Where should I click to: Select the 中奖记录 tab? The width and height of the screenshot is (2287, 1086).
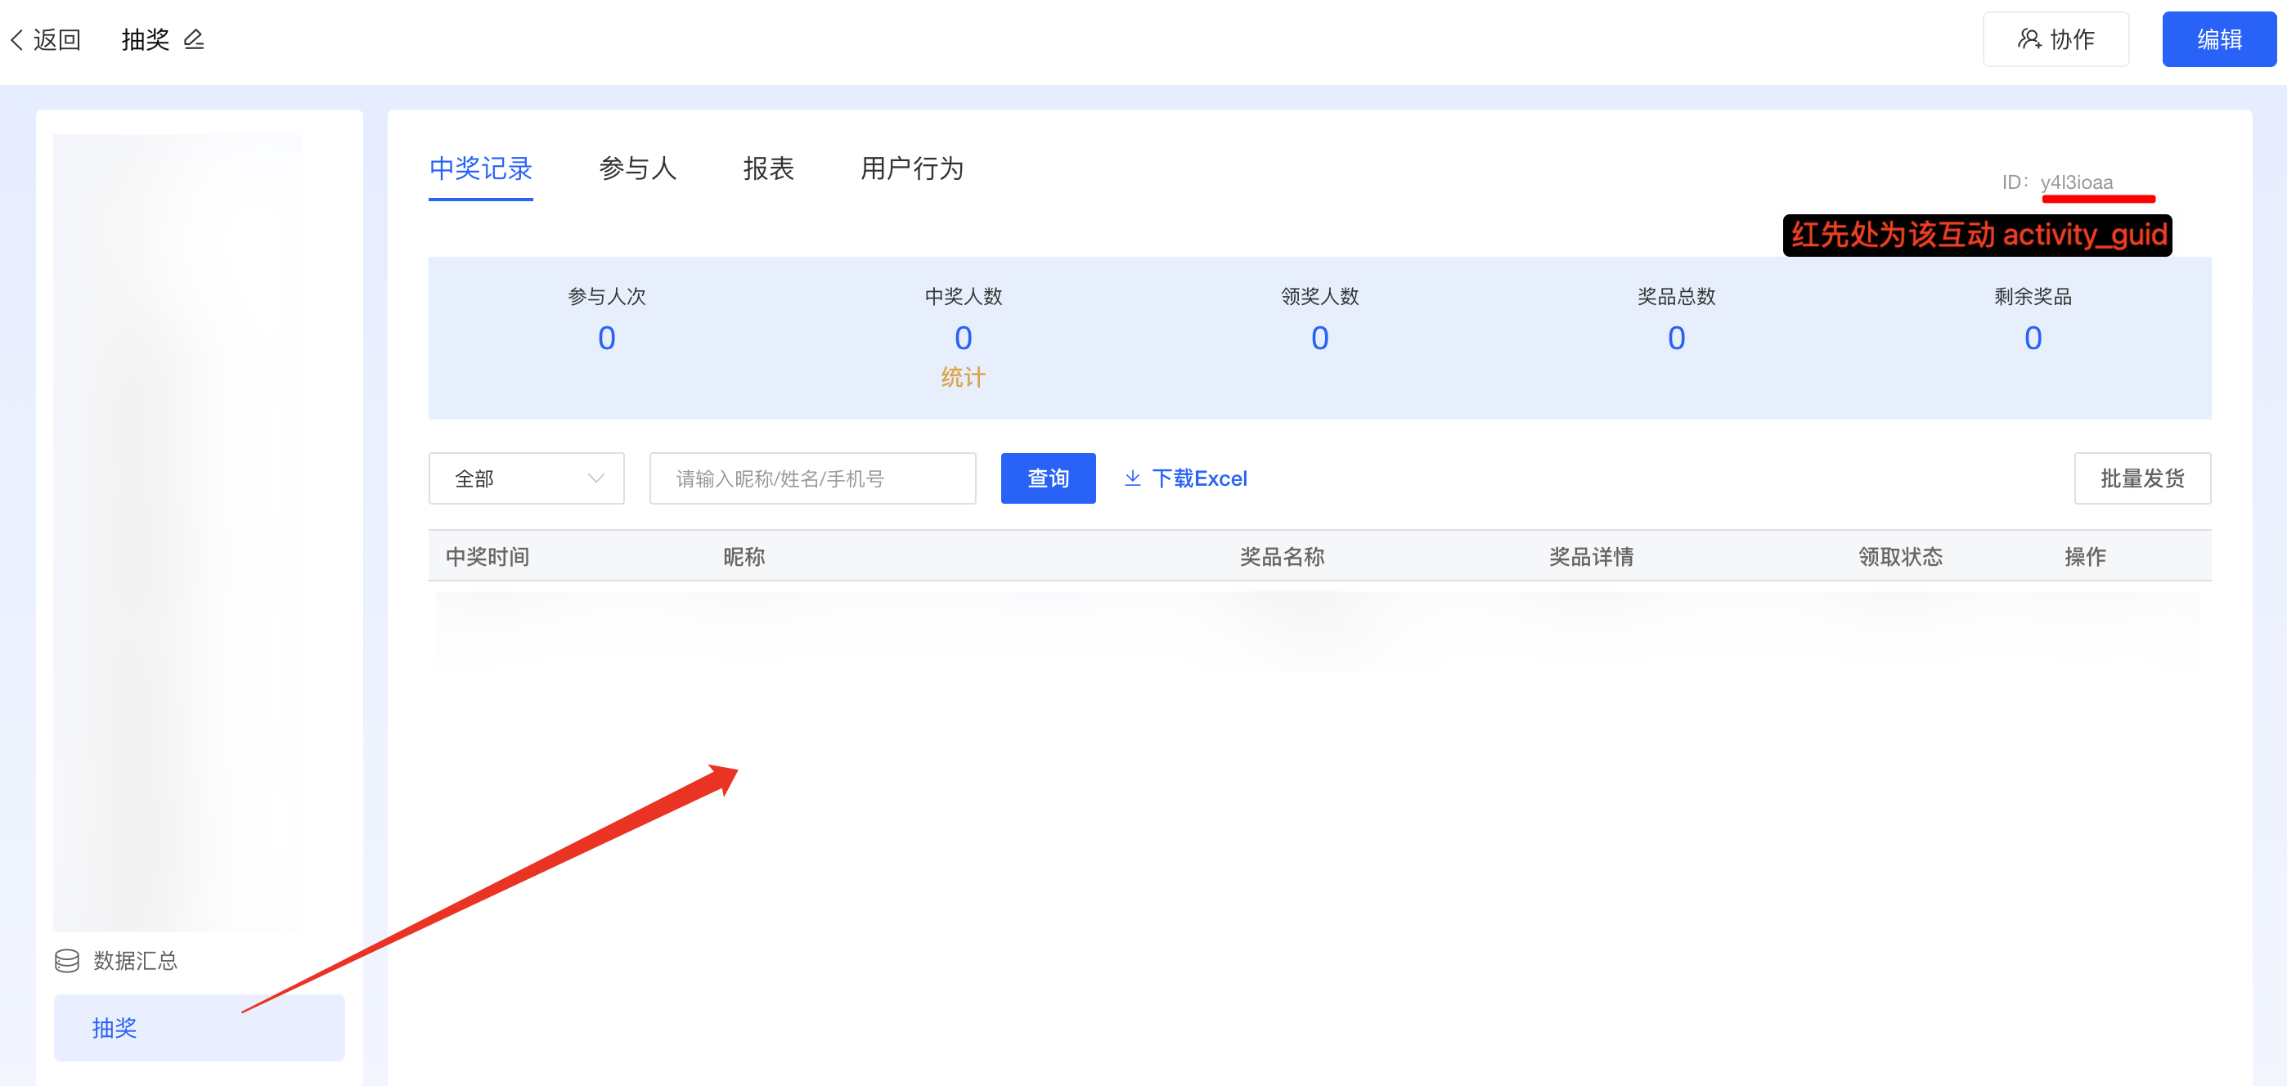coord(480,168)
